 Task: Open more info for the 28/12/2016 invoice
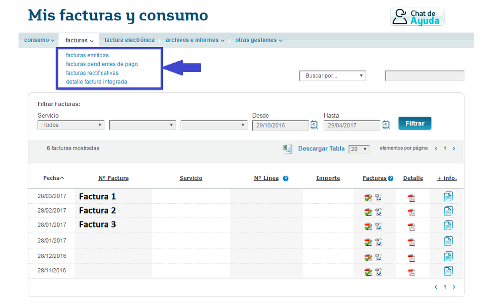point(448,256)
